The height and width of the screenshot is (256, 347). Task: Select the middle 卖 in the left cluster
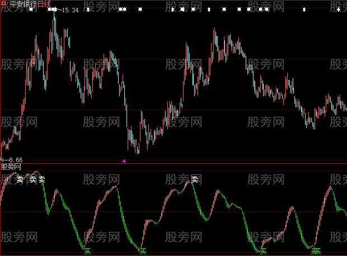point(33,179)
